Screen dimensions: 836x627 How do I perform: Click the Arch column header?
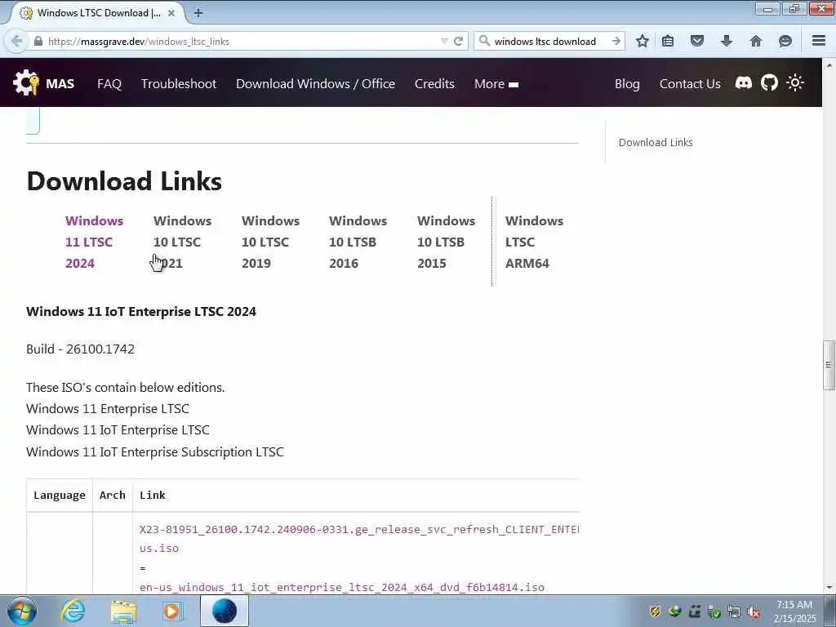click(x=113, y=496)
